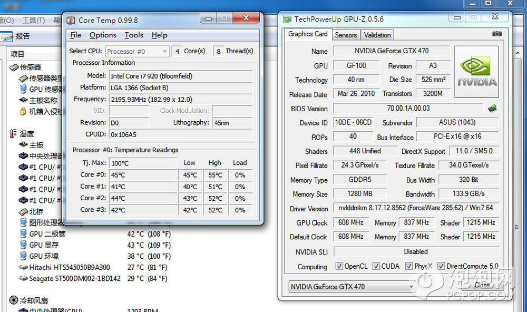Click the Core Temp title bar icon
Image resolution: width=527 pixels, height=312 pixels.
coord(71,21)
